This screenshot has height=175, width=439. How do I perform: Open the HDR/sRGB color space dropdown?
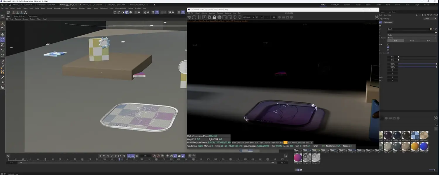click(x=248, y=17)
